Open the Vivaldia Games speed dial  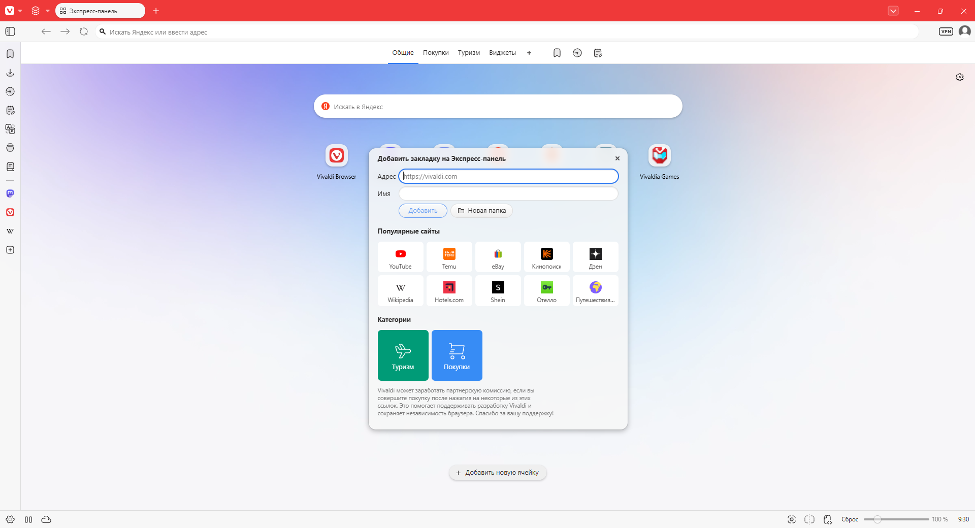[x=659, y=162]
